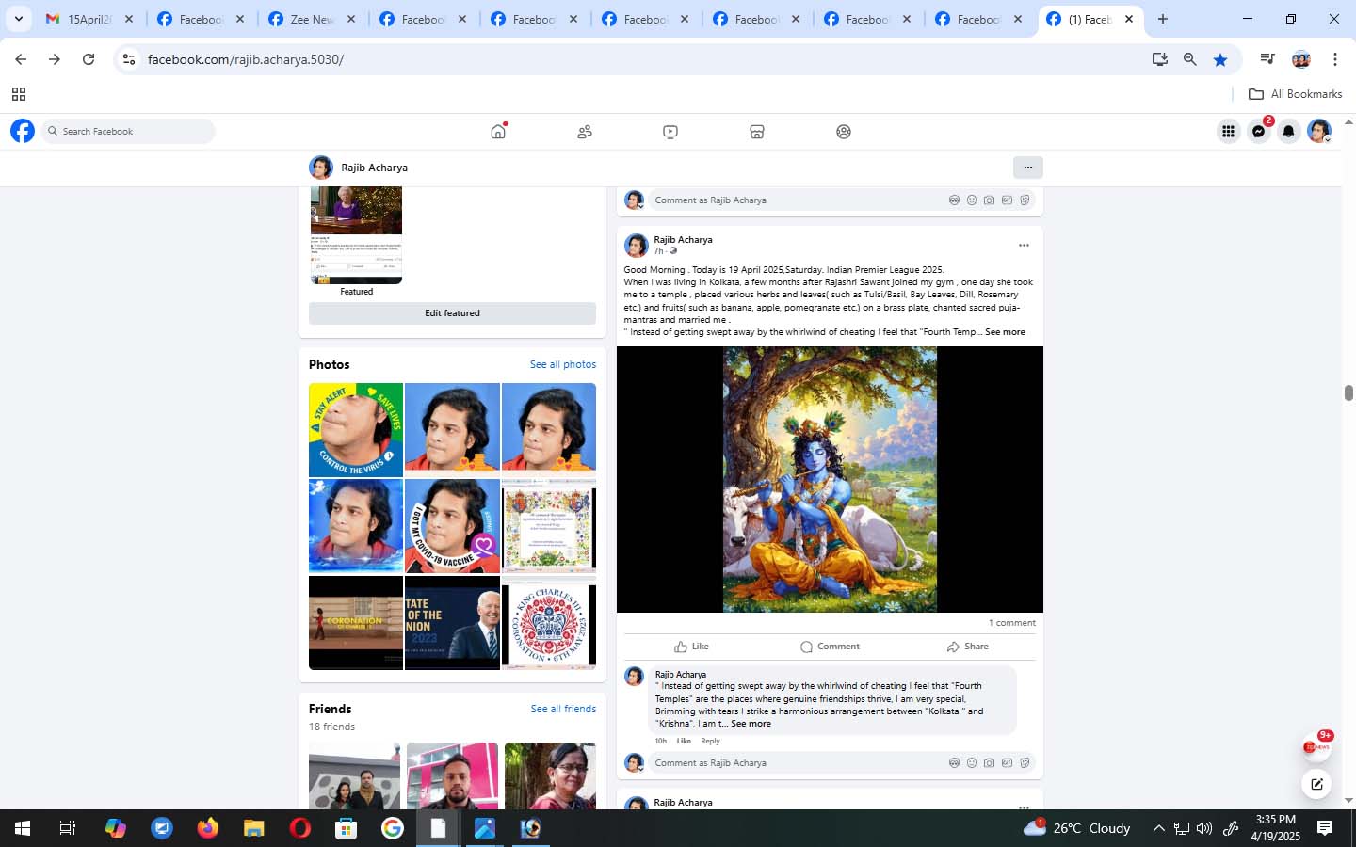Image resolution: width=1356 pixels, height=847 pixels.
Task: Add avatar sticker in the lower comment box
Action: point(954,763)
